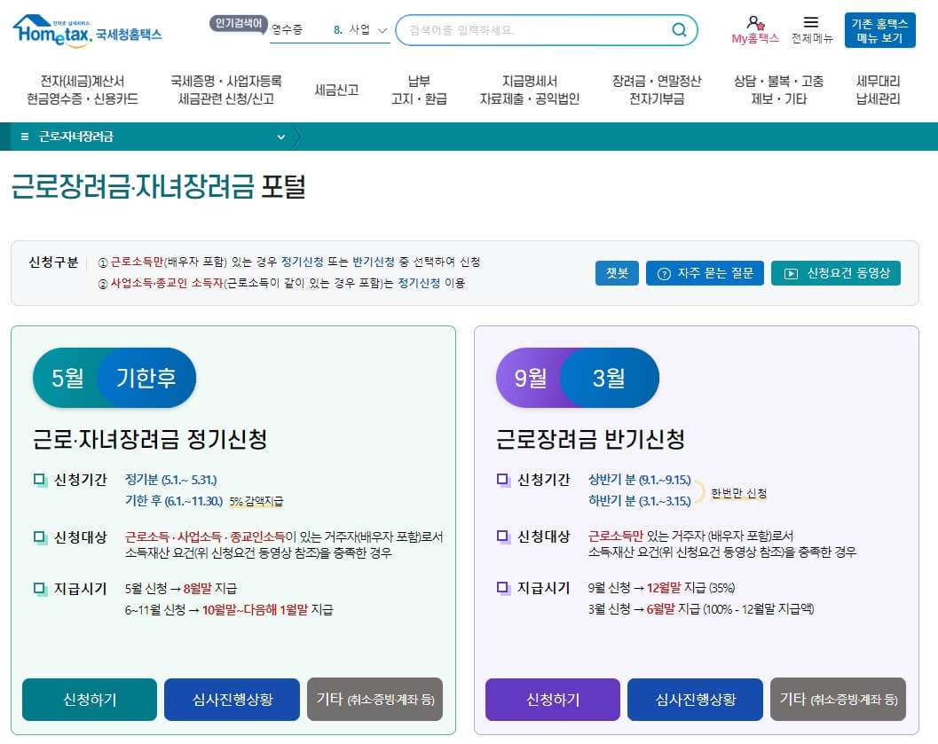Screen dimensions: 938x744
Task: Open the 전체메뉴 hamburger icon
Action: (x=812, y=22)
